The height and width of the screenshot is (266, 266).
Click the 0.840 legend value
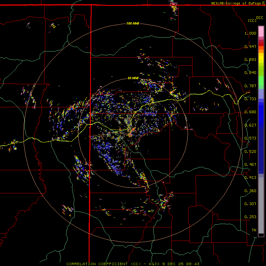(250, 73)
